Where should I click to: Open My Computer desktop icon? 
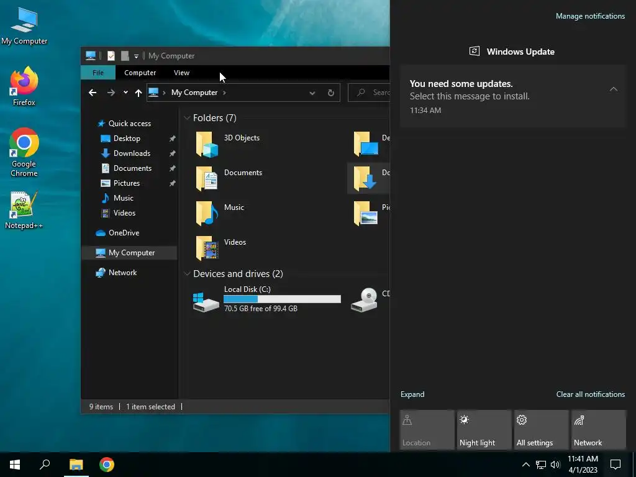[x=24, y=26]
